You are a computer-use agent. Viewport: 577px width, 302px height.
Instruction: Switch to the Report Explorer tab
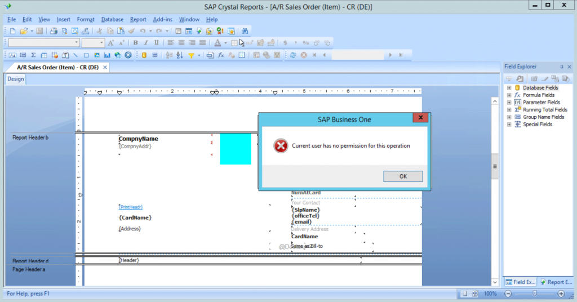(556, 282)
